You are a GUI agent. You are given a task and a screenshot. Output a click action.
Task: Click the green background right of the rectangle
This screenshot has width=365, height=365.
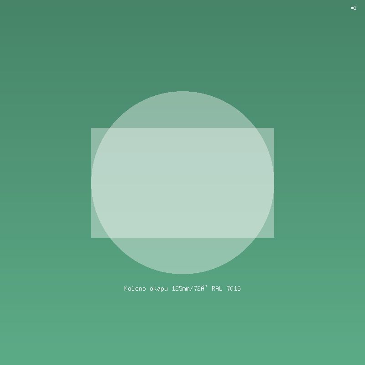319,182
